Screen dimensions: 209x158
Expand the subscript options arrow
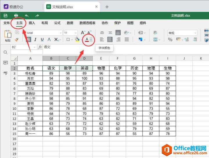tap(60, 40)
